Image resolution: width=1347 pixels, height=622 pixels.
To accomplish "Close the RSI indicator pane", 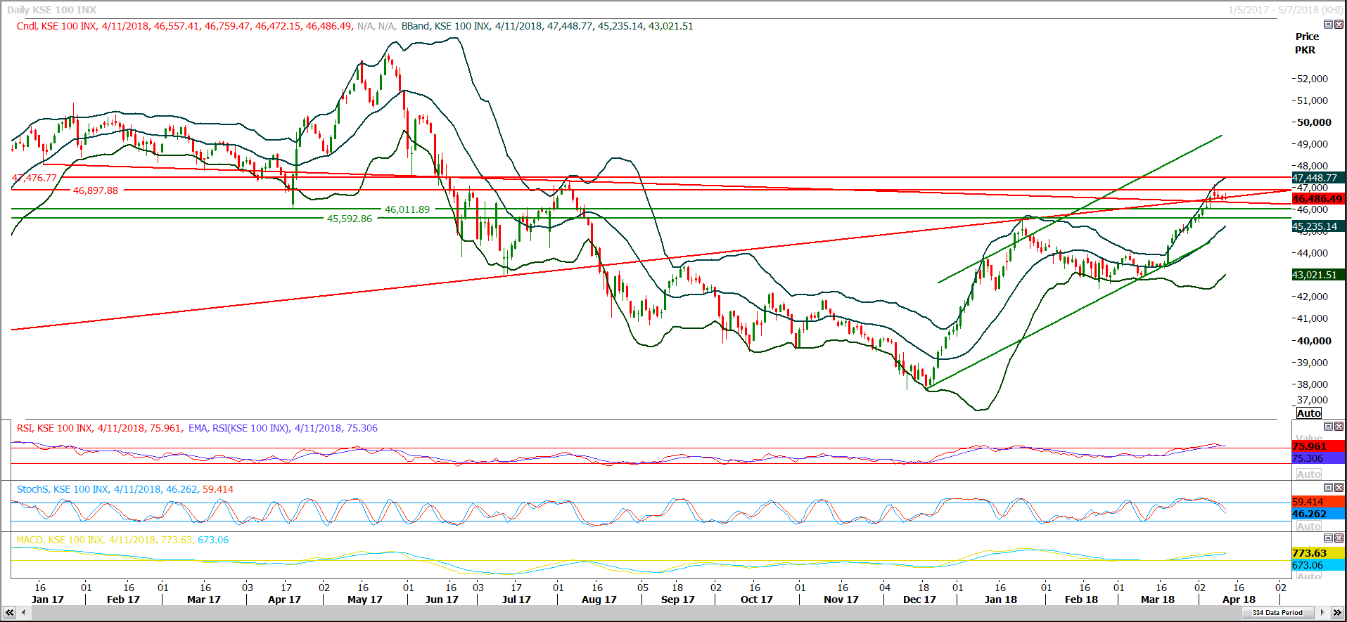I will 1339,426.
